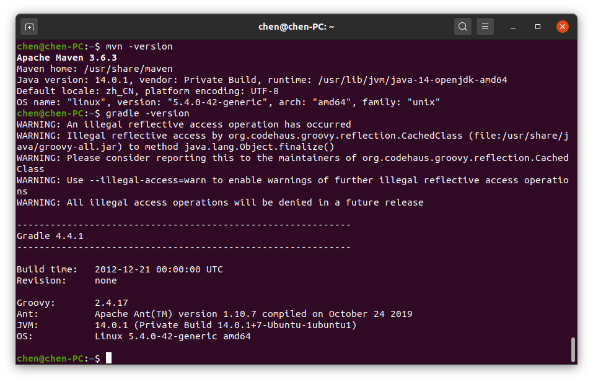Click the 'gradle -version' command text
The height and width of the screenshot is (382, 593).
coord(147,113)
